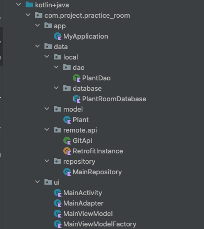Viewport: 204px width, 229px height.
Task: Click the MainViewModelFactory class icon
Action: click(58, 224)
